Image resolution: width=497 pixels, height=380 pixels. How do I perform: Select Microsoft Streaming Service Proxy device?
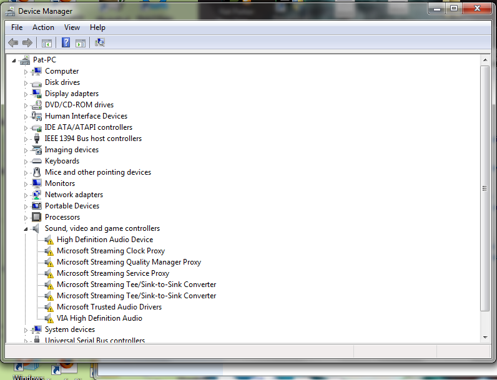click(x=113, y=273)
